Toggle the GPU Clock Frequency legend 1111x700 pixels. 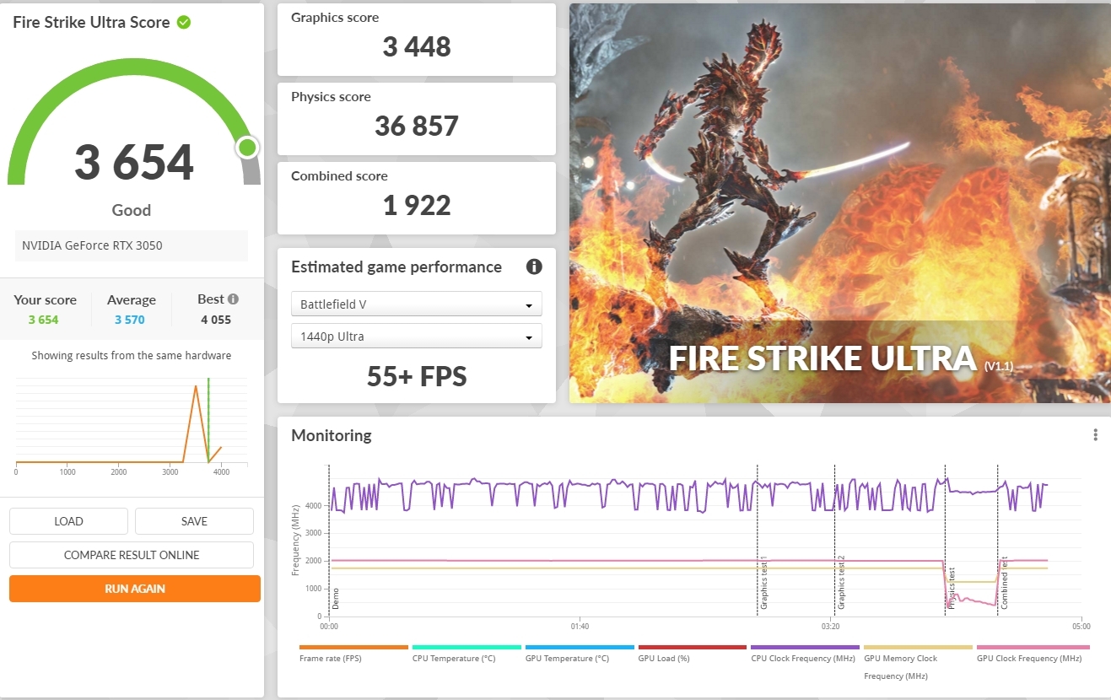(1033, 654)
